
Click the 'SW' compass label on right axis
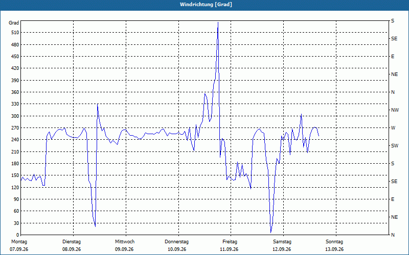tap(395, 146)
